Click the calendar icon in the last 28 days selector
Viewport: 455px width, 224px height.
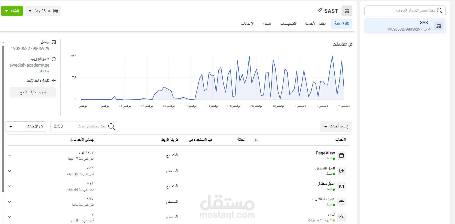(x=56, y=11)
